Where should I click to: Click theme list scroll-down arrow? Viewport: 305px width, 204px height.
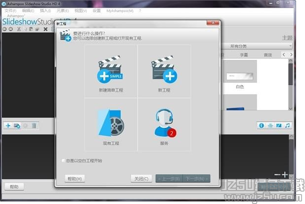[290, 108]
